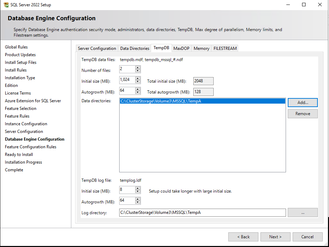Click the log Autogrowth field
Screen dimensions: 329x247
pos(127,201)
